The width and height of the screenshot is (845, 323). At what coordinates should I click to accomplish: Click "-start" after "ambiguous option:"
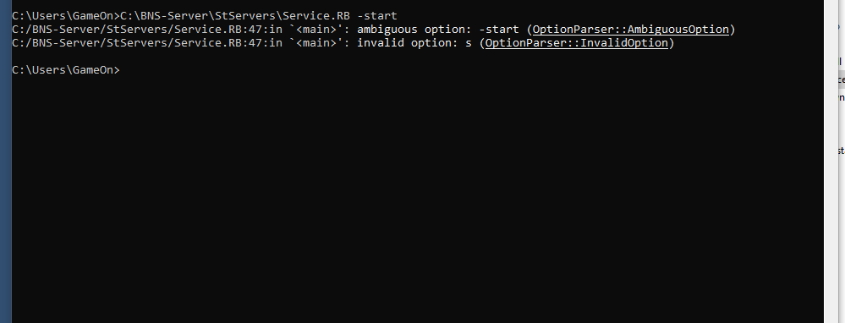(x=498, y=30)
